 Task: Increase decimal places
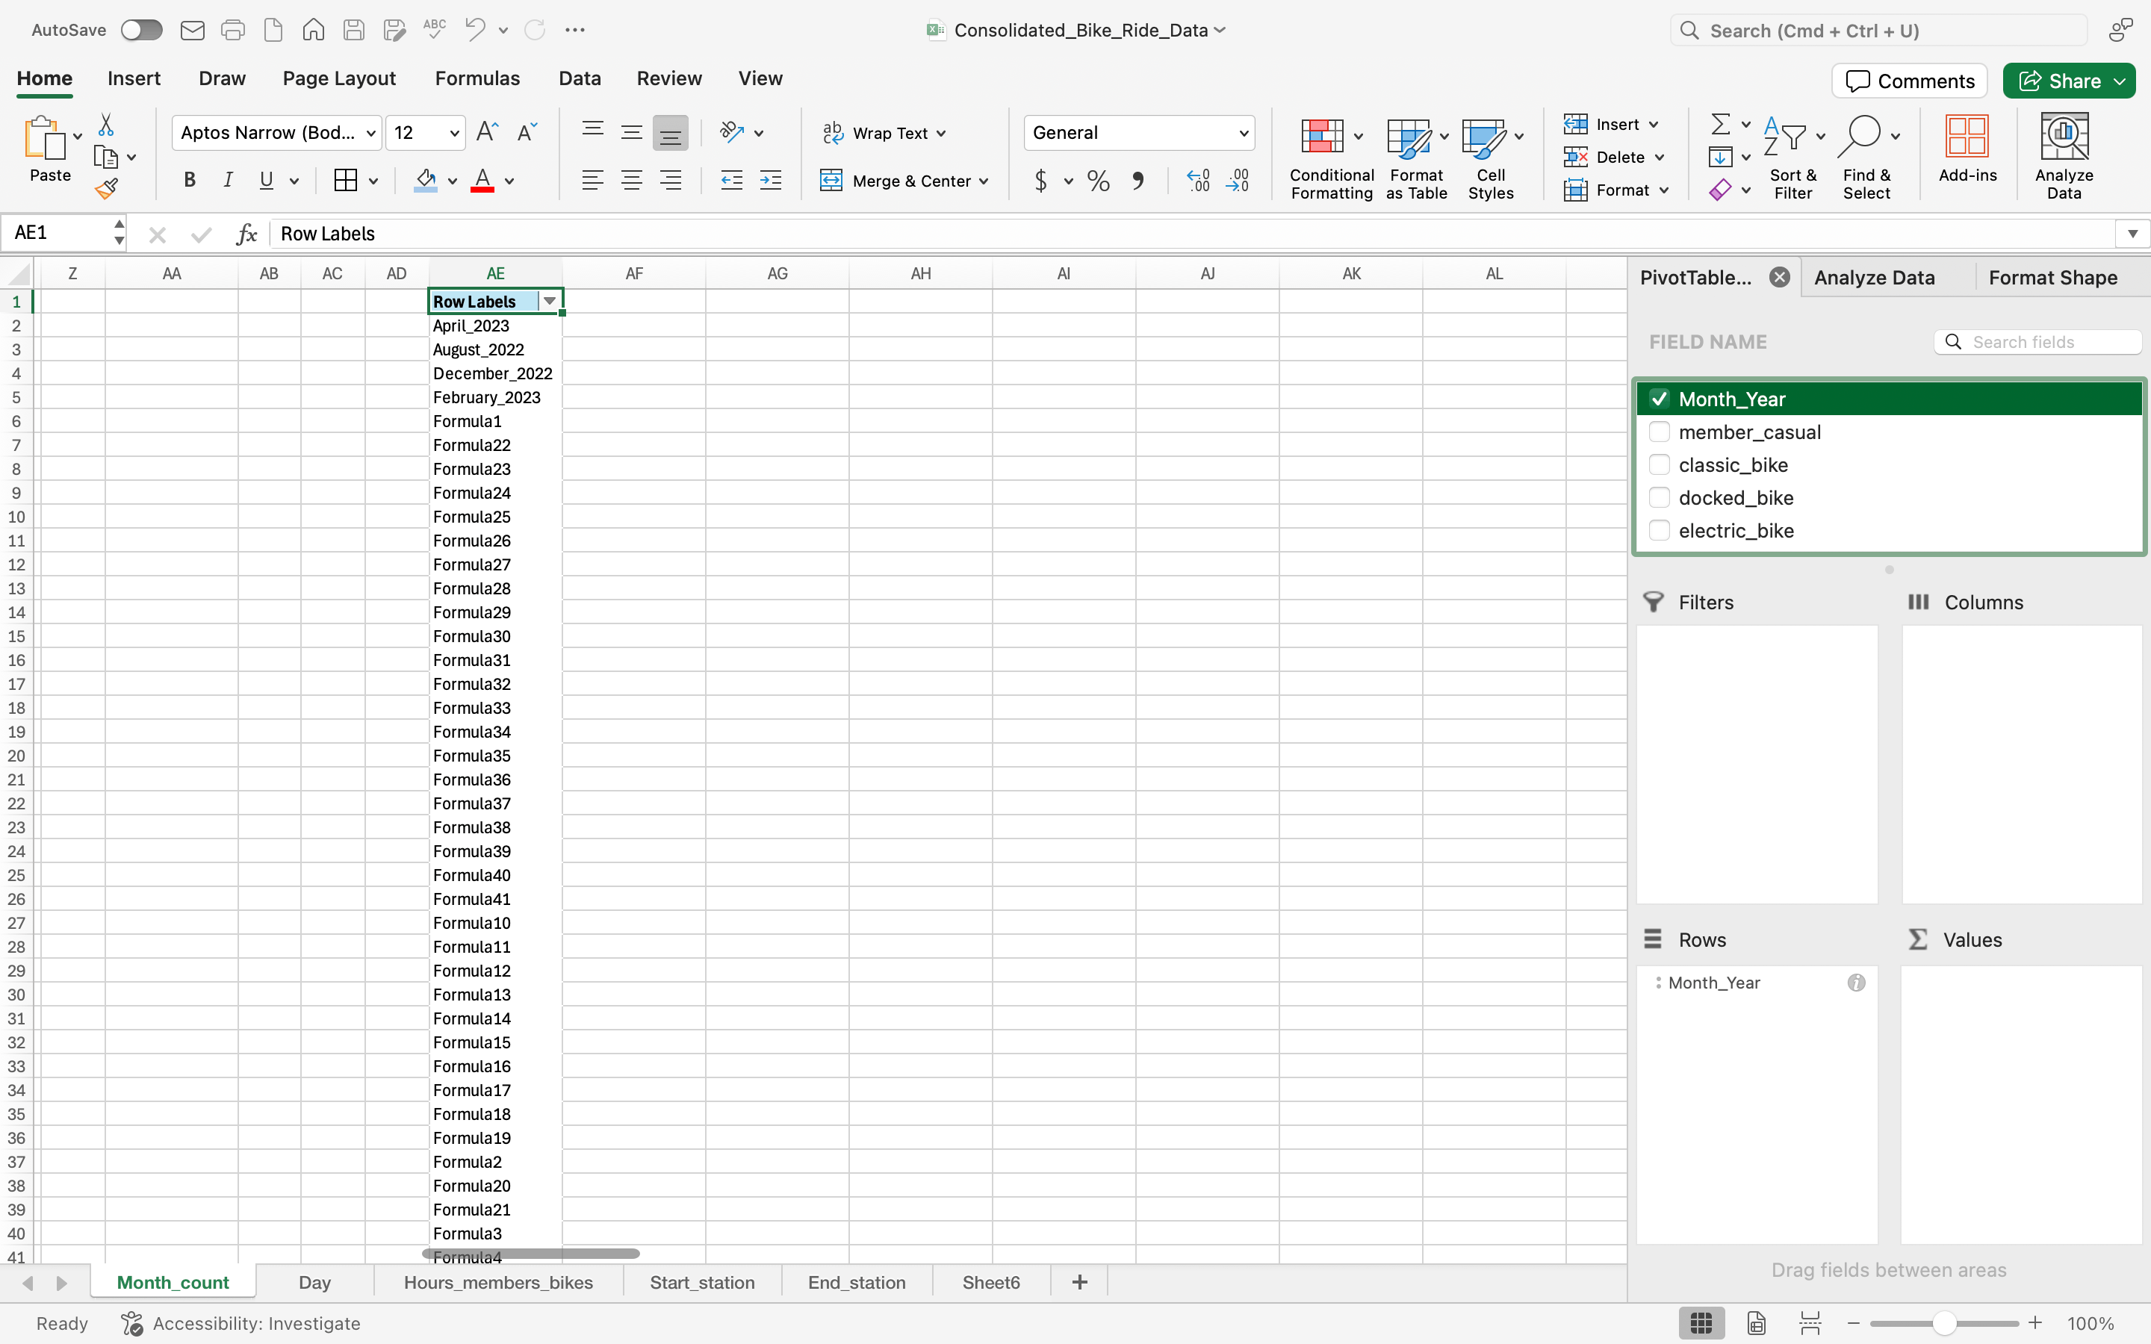(x=1198, y=181)
